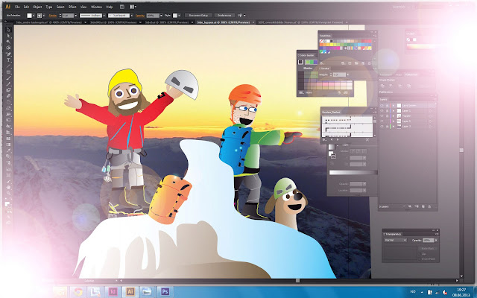Click Delete Brush icon in Brushes panel
The height and width of the screenshot is (298, 477).
point(367,140)
